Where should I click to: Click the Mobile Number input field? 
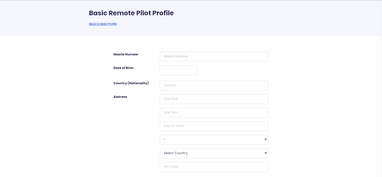tap(213, 56)
